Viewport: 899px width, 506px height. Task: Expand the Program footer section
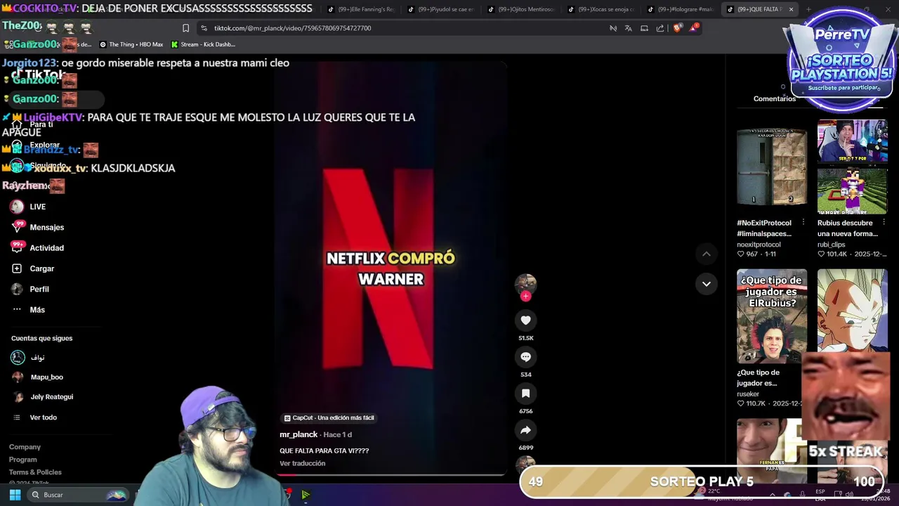[x=23, y=460]
